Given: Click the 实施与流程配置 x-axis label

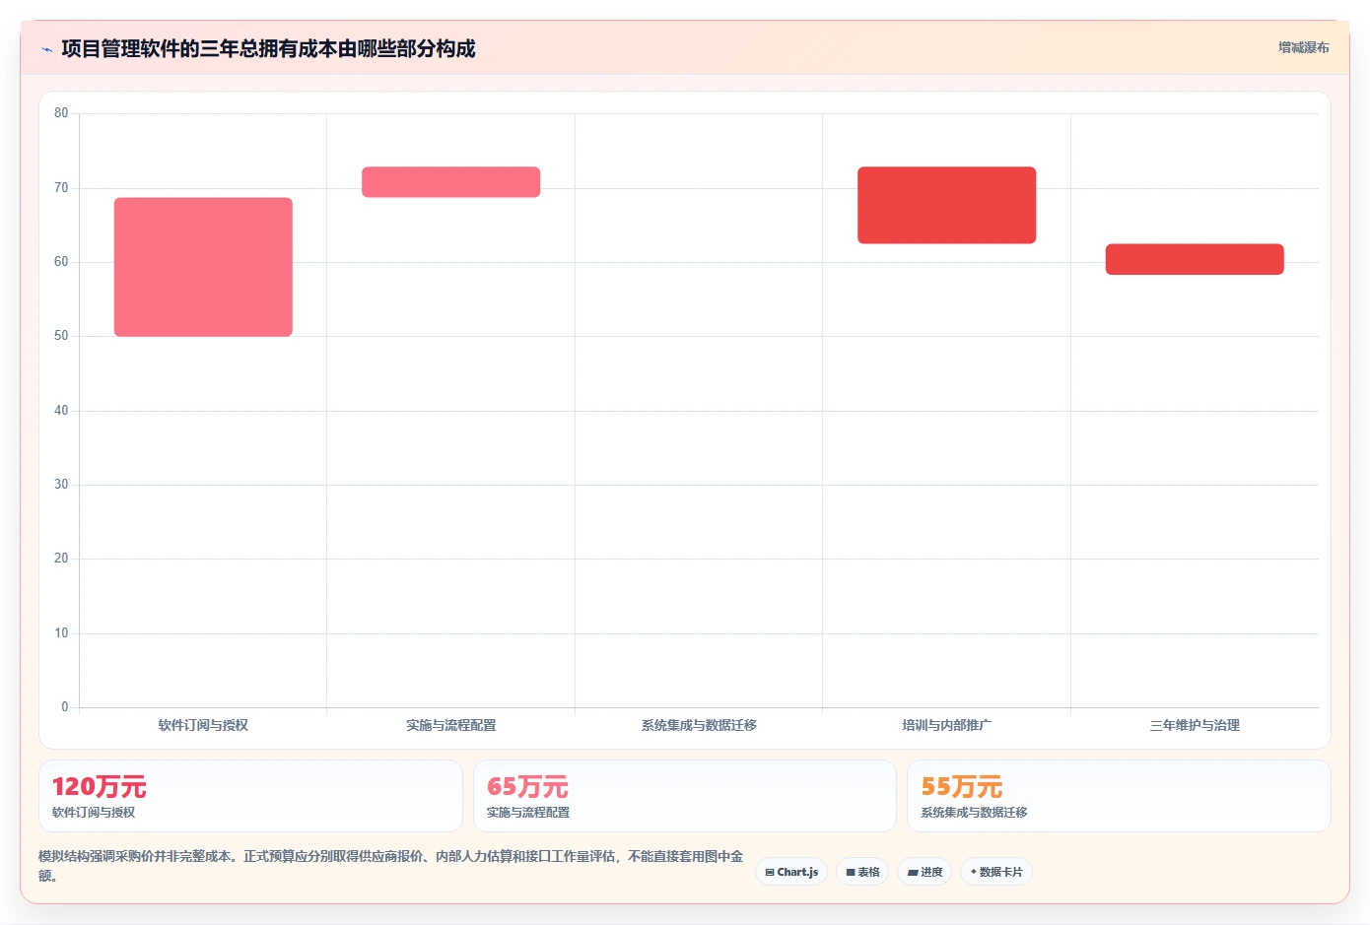Looking at the screenshot, I should click(450, 725).
